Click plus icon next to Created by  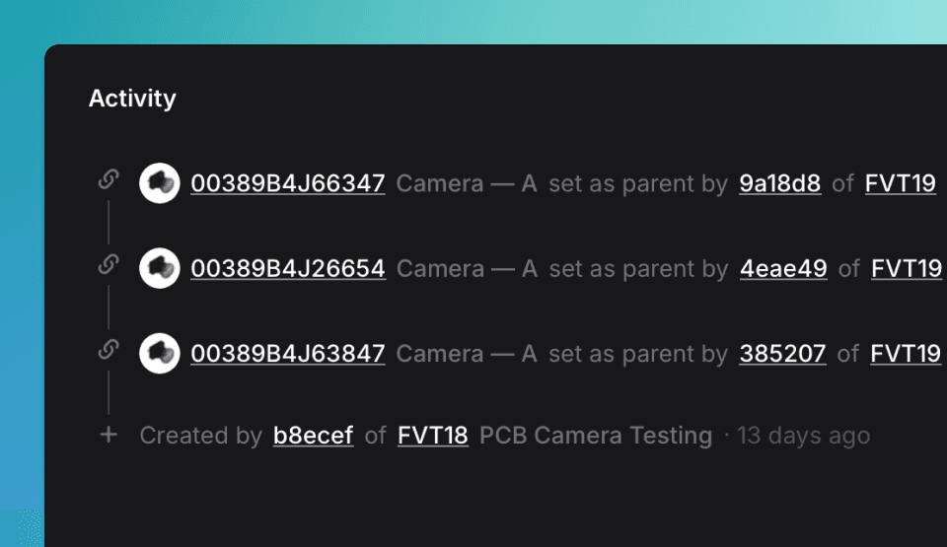[x=109, y=435]
